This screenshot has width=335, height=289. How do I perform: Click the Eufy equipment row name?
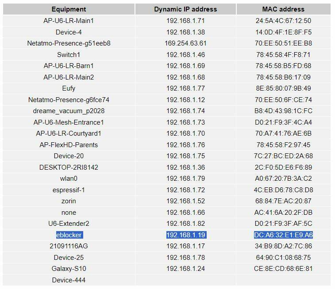click(x=69, y=88)
